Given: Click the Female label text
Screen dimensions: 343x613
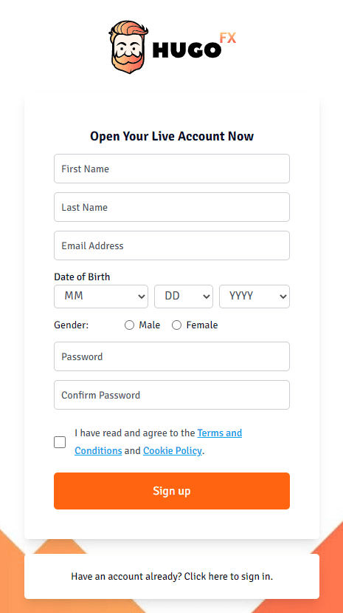Looking at the screenshot, I should point(202,325).
